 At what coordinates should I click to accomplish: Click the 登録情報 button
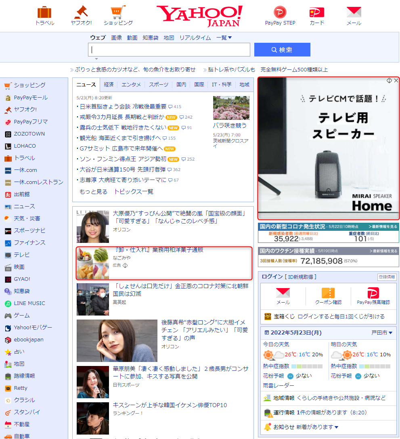pyautogui.click(x=387, y=277)
